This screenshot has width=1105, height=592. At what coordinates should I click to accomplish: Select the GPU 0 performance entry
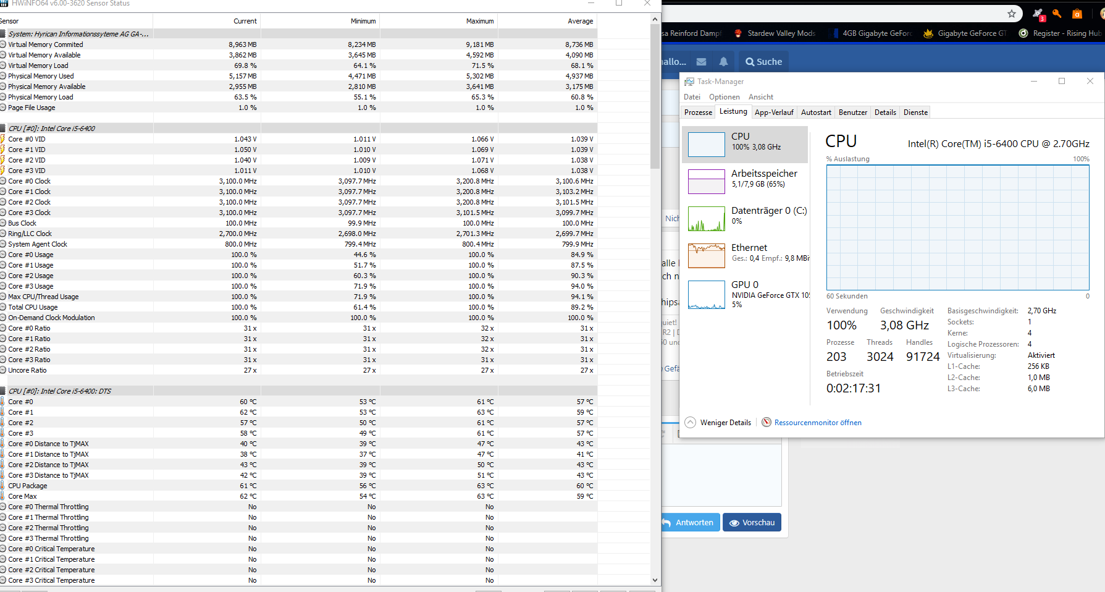coord(745,294)
